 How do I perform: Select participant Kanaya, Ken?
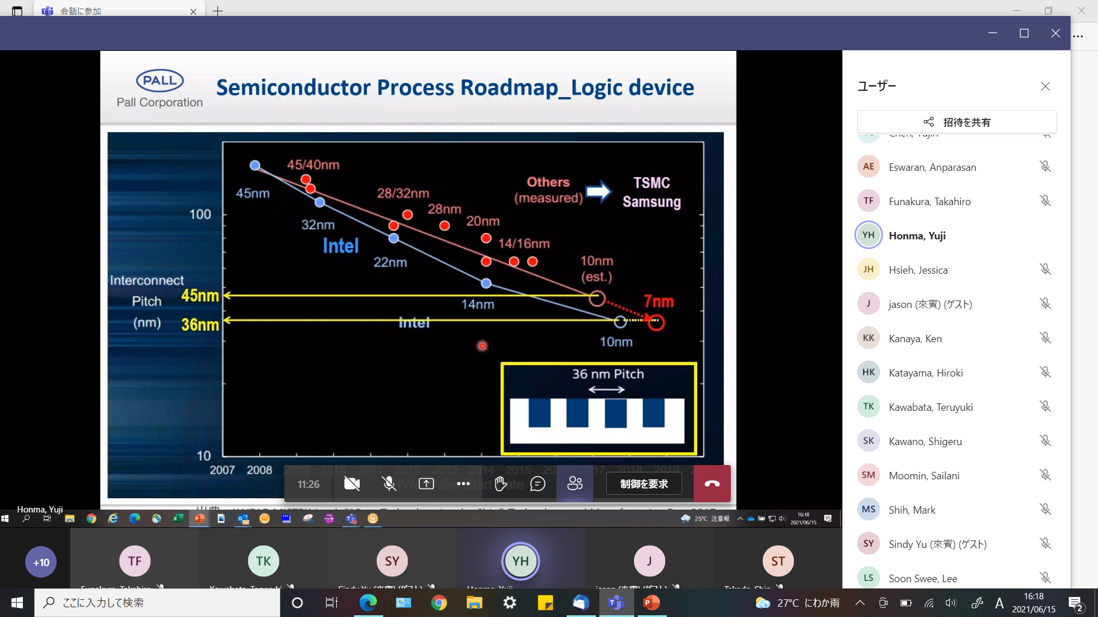pos(957,338)
